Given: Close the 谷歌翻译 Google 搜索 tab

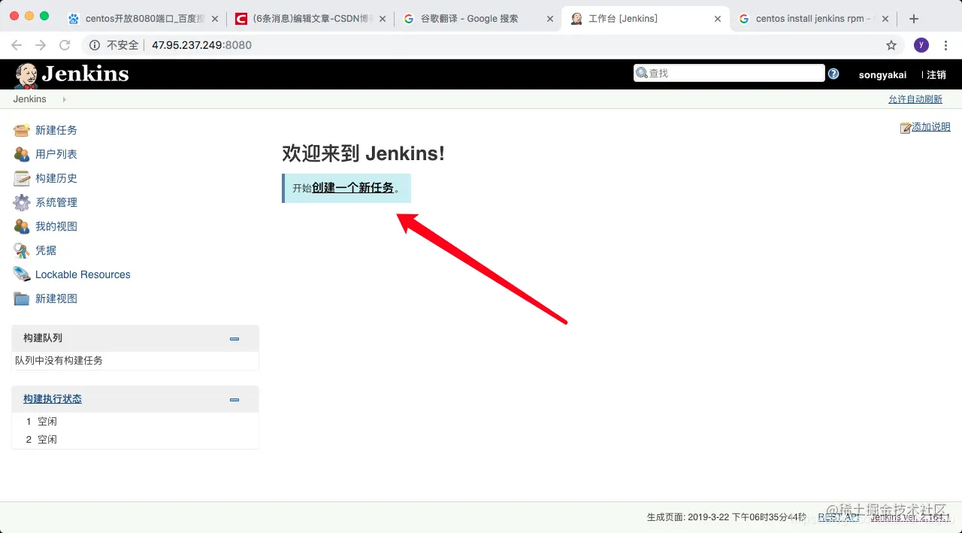Looking at the screenshot, I should coord(550,19).
